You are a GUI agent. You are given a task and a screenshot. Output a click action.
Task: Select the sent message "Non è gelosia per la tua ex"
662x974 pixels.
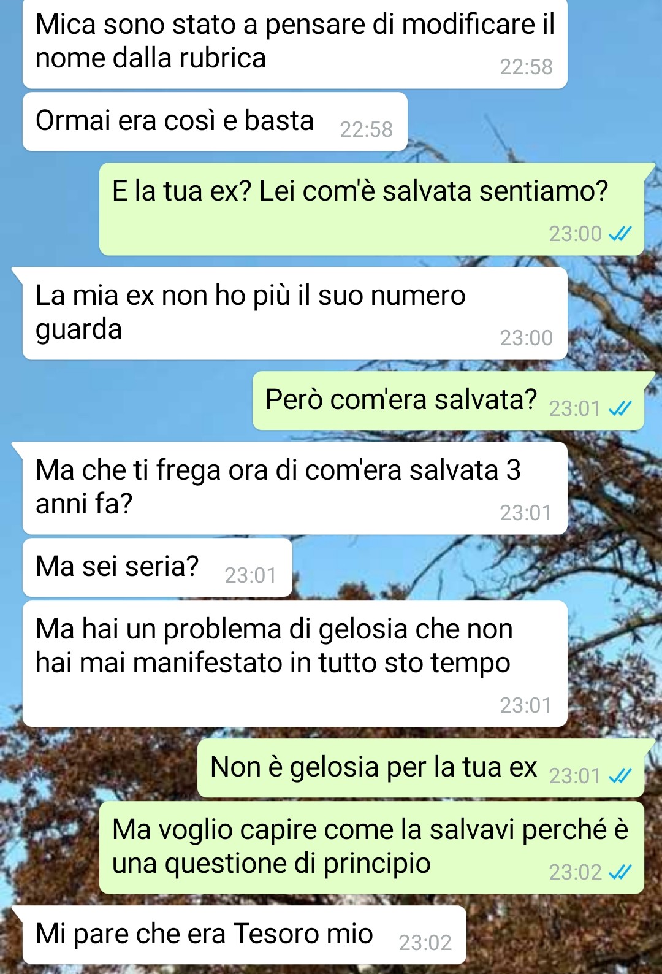(421, 769)
